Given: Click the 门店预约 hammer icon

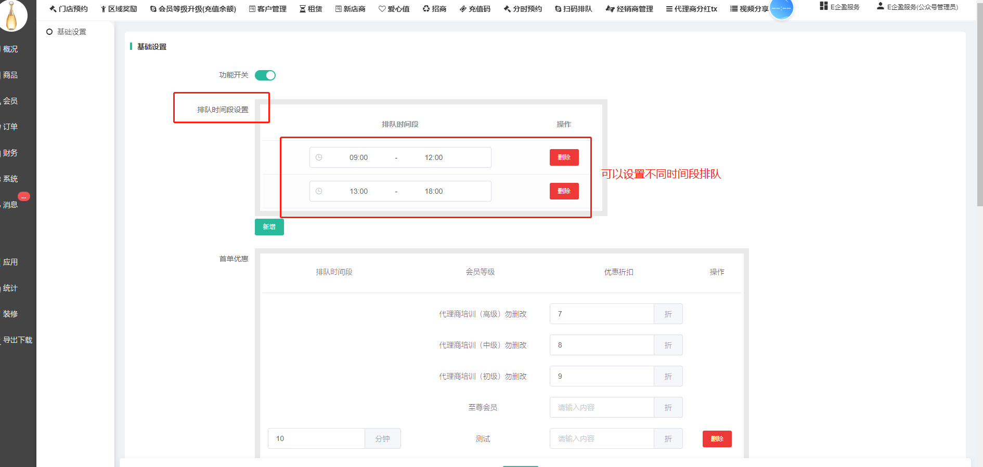Looking at the screenshot, I should pos(53,9).
